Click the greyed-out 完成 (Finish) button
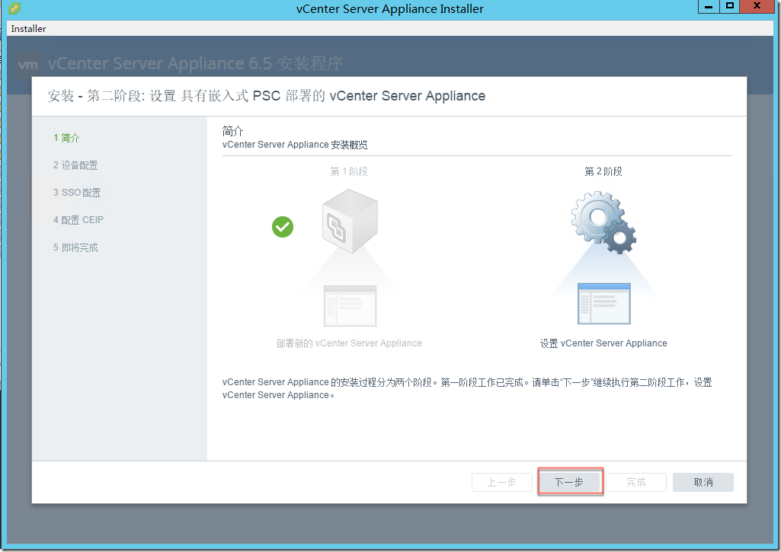781x552 pixels. tap(636, 482)
